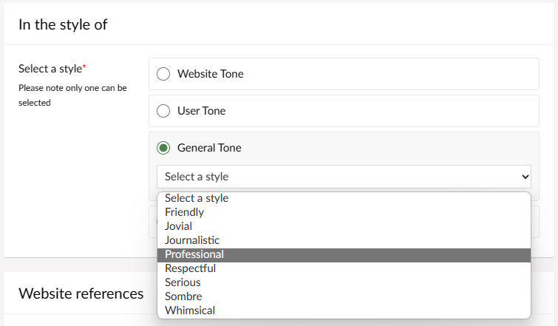
Task: Pick the Respectful style option
Action: click(344, 268)
